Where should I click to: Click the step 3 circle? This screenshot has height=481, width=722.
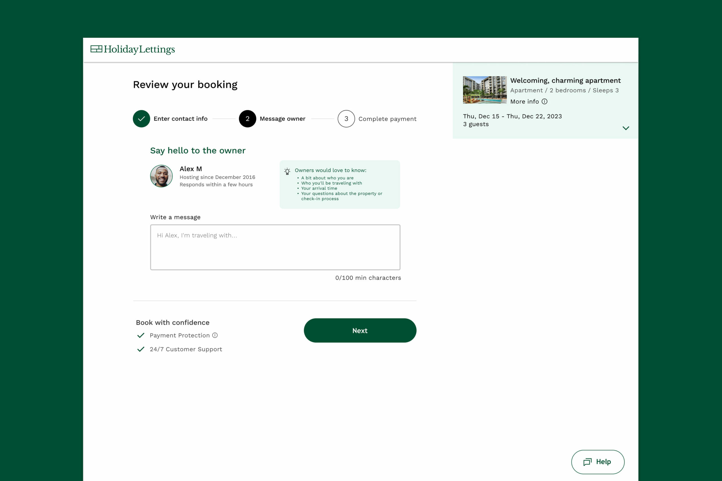click(346, 119)
